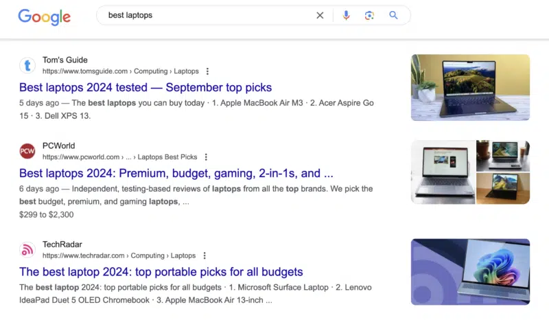Click the 'best laptops' search input field
This screenshot has height=320, width=549.
(206, 15)
